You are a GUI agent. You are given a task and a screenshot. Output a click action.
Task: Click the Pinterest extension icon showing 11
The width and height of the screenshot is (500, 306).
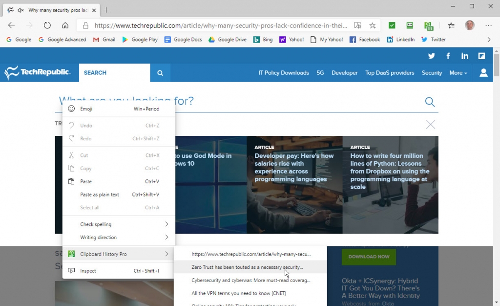pos(428,25)
